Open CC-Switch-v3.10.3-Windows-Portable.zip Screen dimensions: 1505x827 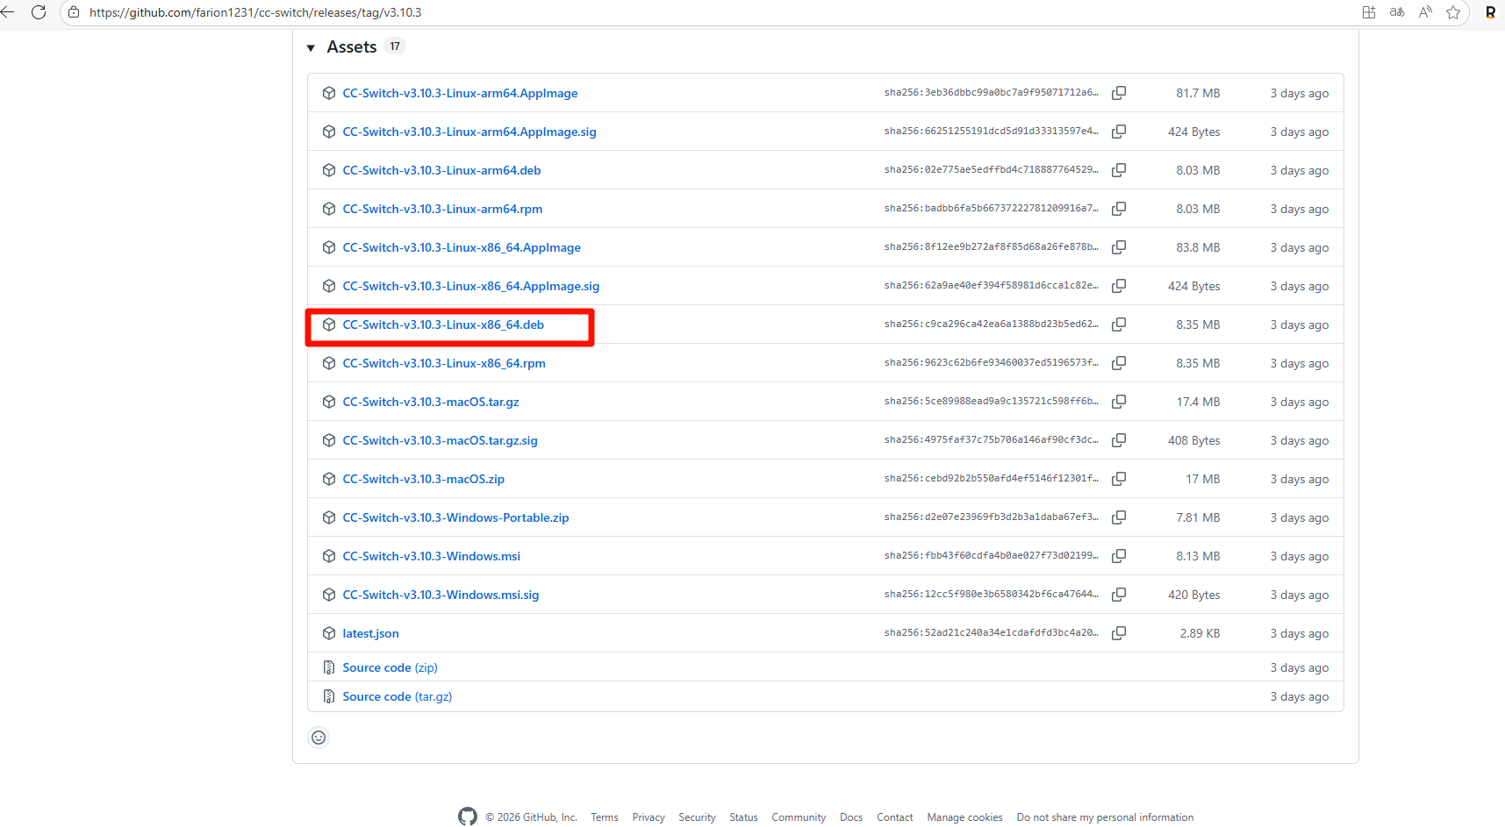tap(455, 517)
